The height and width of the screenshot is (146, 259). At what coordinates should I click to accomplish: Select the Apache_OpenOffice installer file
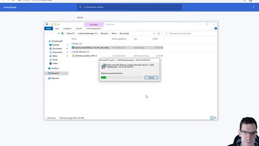pos(117,48)
